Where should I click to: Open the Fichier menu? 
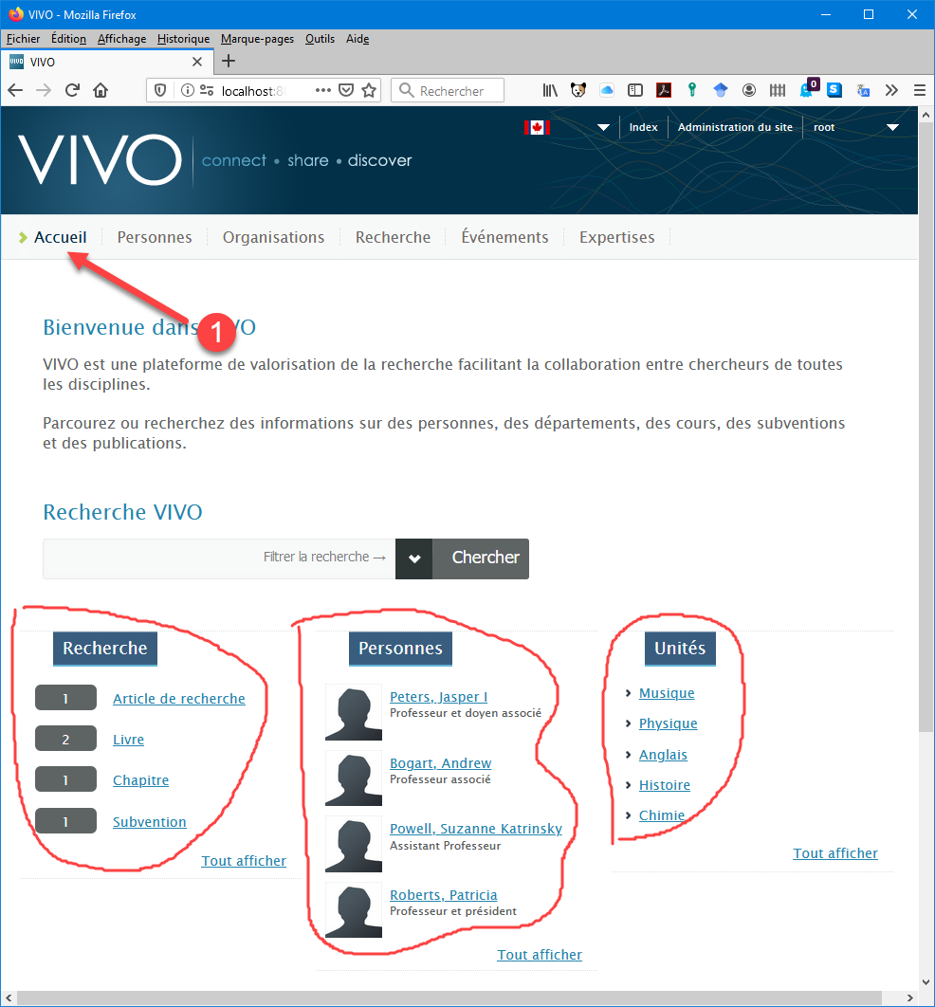point(23,39)
